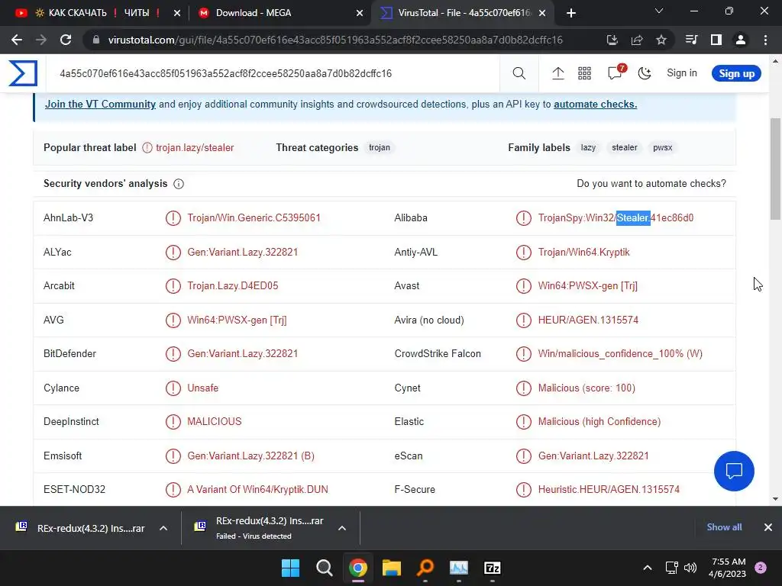Click the alert icon in the Alibaba row
The width and height of the screenshot is (782, 586).
524,217
